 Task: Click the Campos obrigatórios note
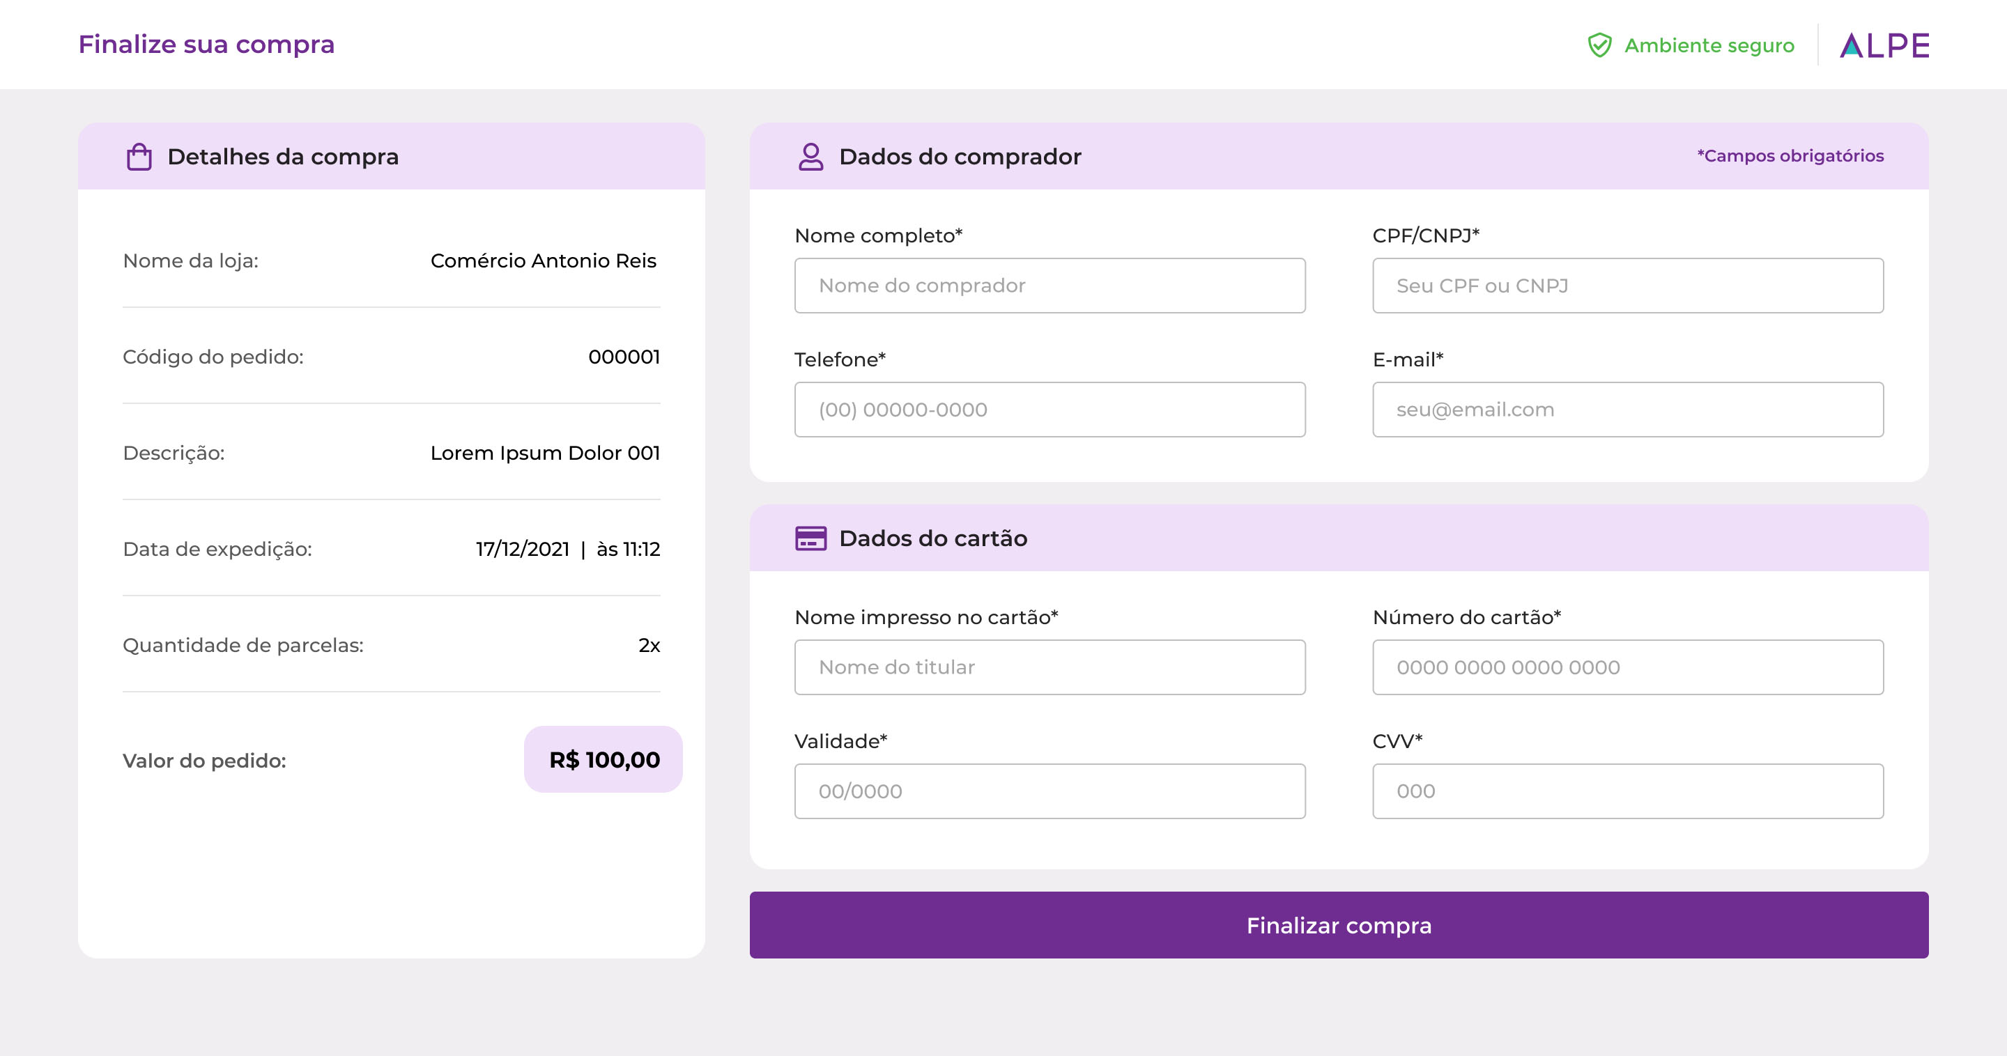point(1790,156)
